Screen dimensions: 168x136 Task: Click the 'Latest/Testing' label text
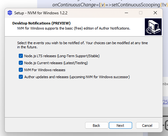tap(76, 63)
